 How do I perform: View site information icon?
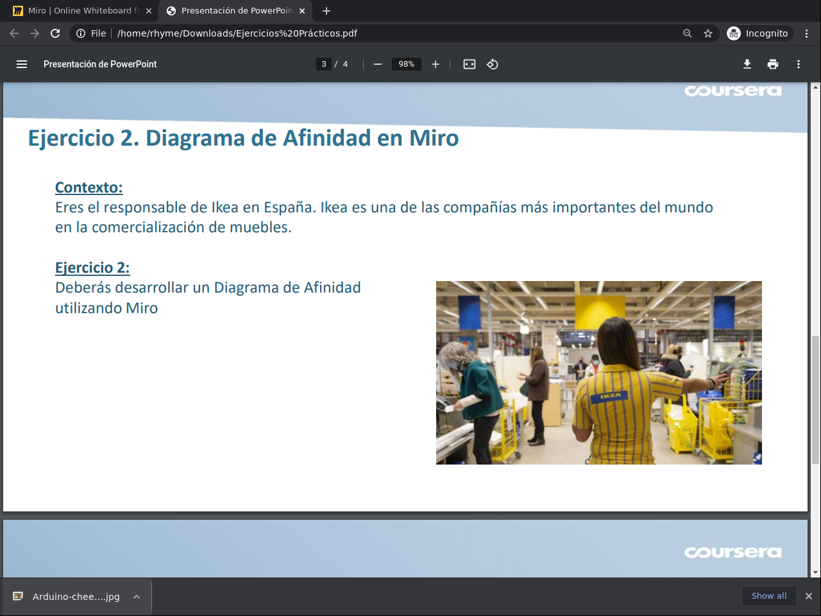pos(81,33)
